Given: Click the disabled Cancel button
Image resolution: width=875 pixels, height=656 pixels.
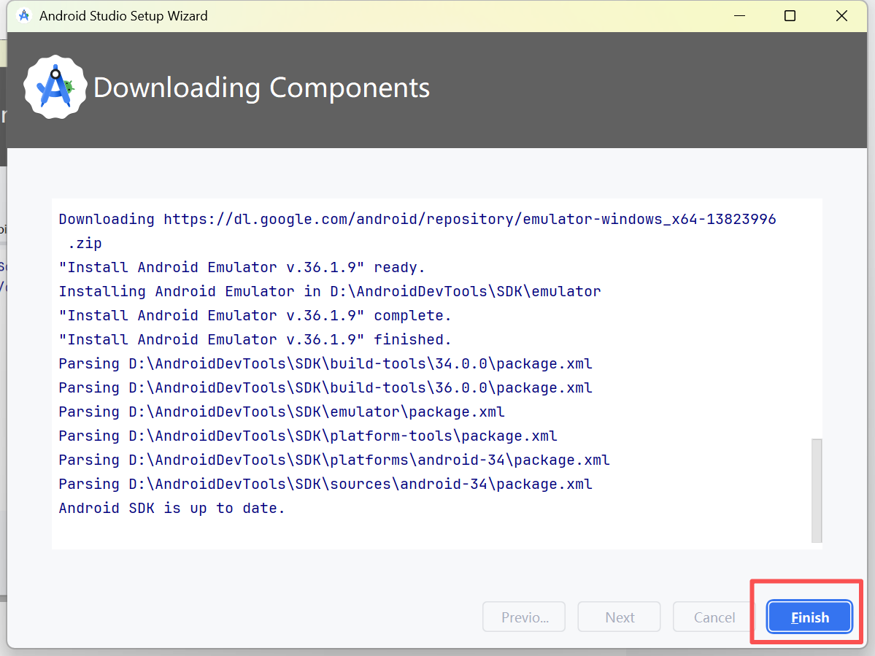Looking at the screenshot, I should click(x=714, y=617).
